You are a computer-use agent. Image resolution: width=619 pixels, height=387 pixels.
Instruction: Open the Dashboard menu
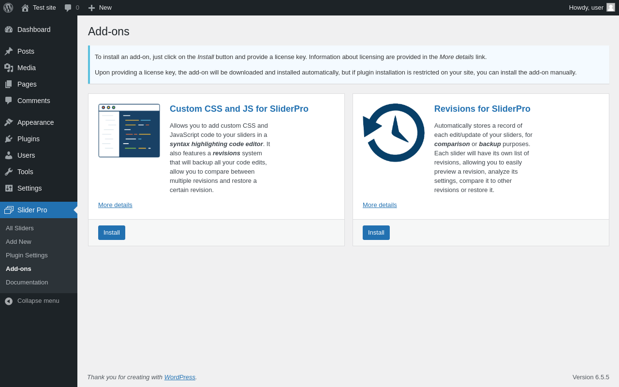(x=39, y=30)
